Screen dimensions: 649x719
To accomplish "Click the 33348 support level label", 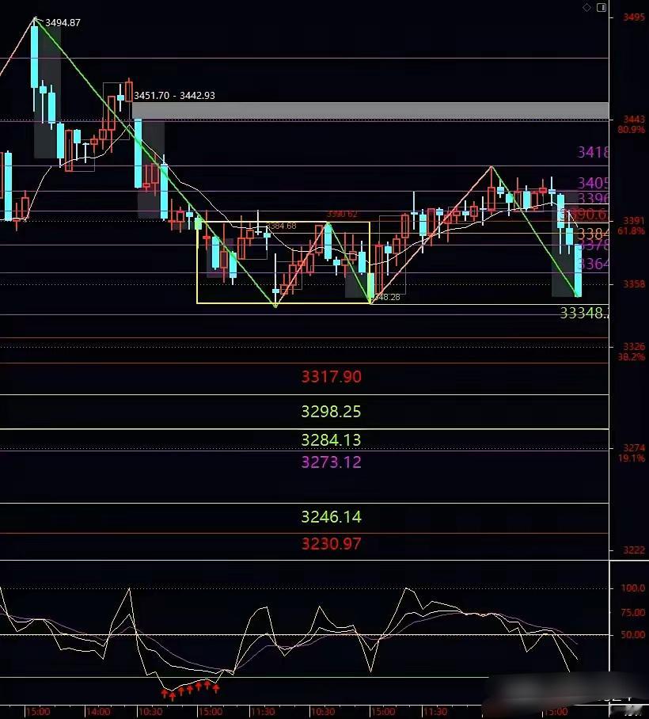I will click(584, 313).
